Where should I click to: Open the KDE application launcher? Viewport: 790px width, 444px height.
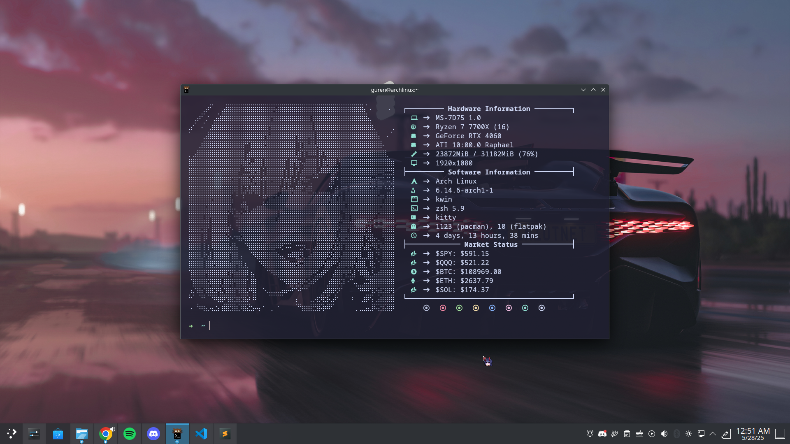click(x=12, y=433)
